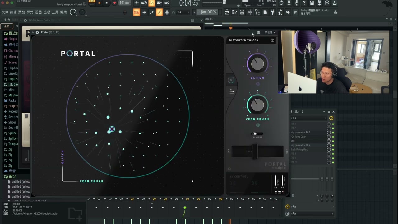Viewport: 398px width, 224px height.
Task: Toggle the multilink chain icon
Action: (x=159, y=12)
